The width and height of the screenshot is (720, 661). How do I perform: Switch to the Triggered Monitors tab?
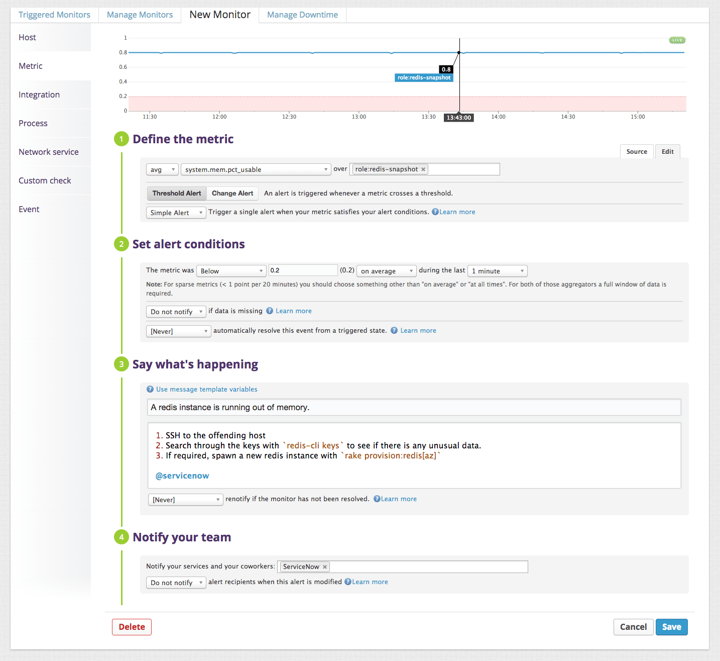coord(54,15)
